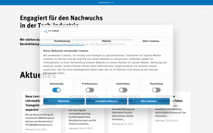This screenshot has width=213, height=133.
Task: Switch to the Details tab
Action: [106, 41]
